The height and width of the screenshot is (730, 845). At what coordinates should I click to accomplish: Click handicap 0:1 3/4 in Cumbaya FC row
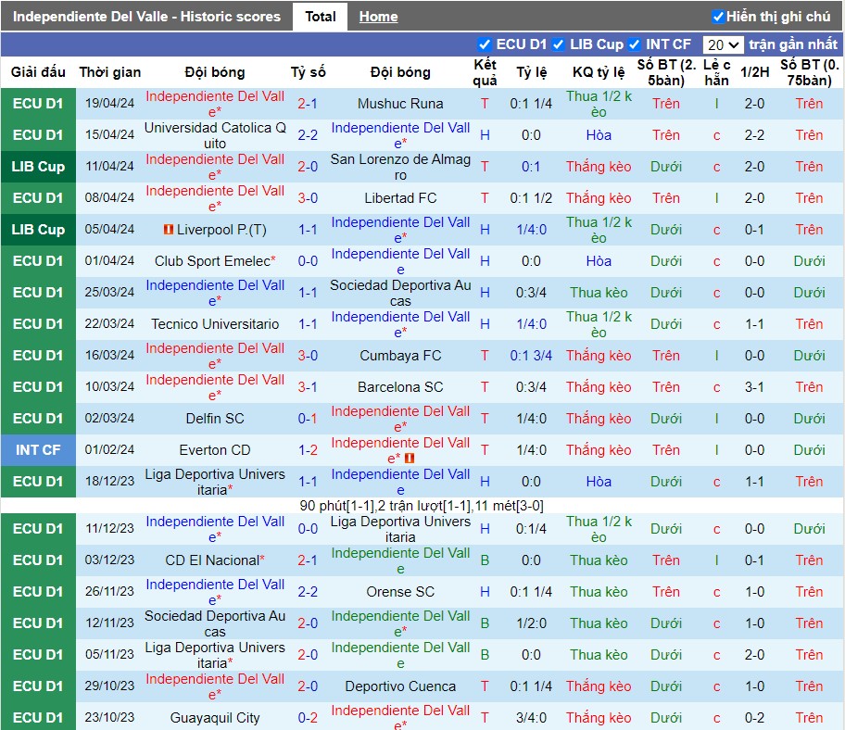click(x=531, y=356)
